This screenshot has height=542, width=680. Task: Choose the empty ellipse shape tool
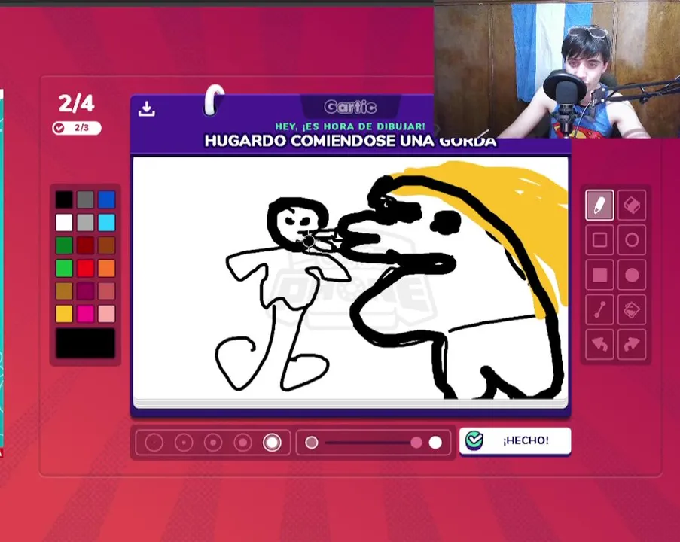pyautogui.click(x=631, y=240)
